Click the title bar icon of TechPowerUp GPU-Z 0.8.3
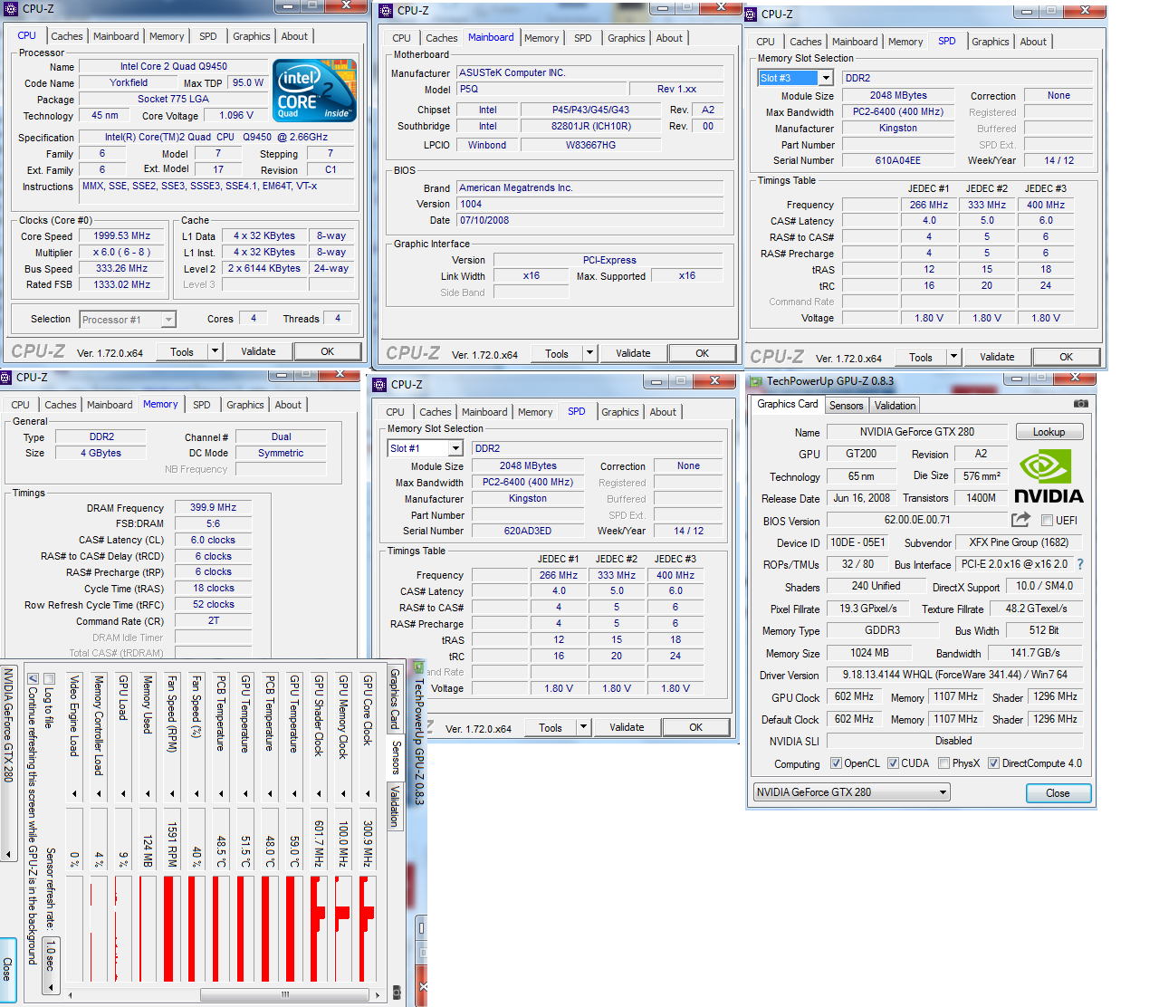1159x1007 pixels. [x=755, y=381]
